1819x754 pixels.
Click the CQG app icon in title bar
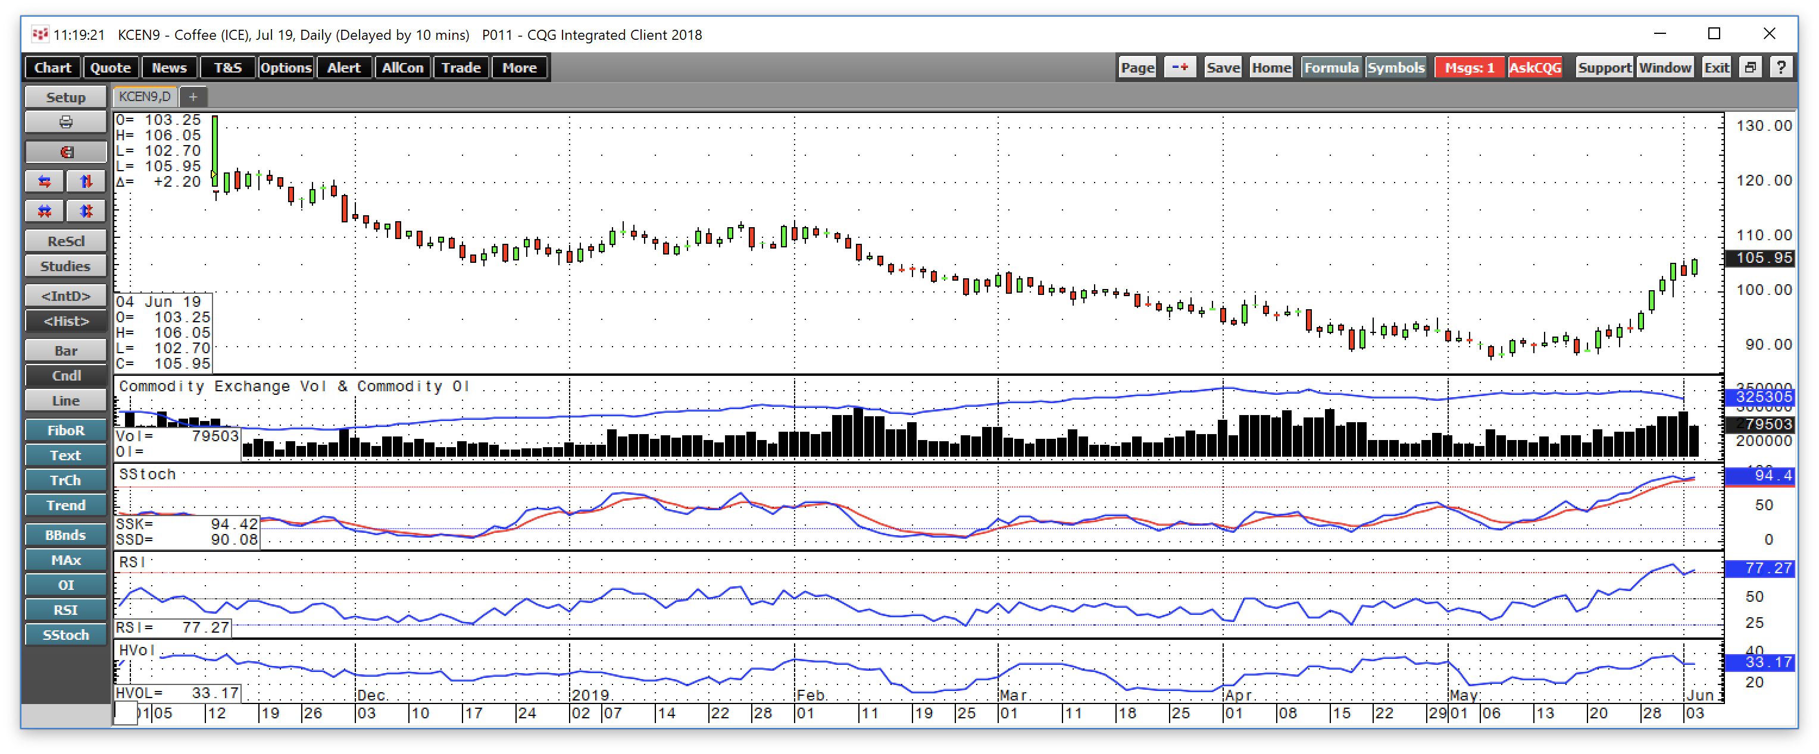pyautogui.click(x=40, y=34)
